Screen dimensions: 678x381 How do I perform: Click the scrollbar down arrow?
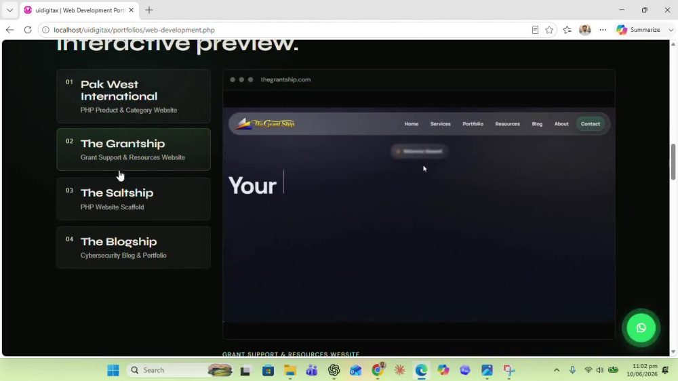[673, 352]
